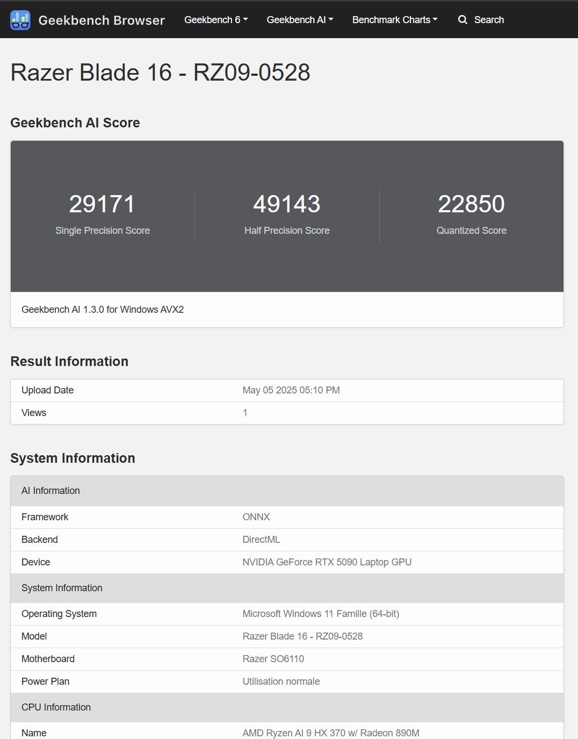The height and width of the screenshot is (739, 578).
Task: Expand the Geekbench 6 dropdown menu
Action: pos(216,20)
